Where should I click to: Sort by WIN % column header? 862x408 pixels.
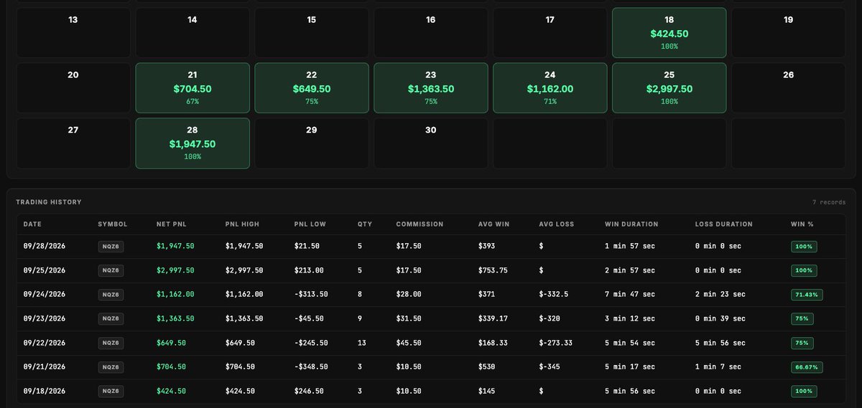802,224
